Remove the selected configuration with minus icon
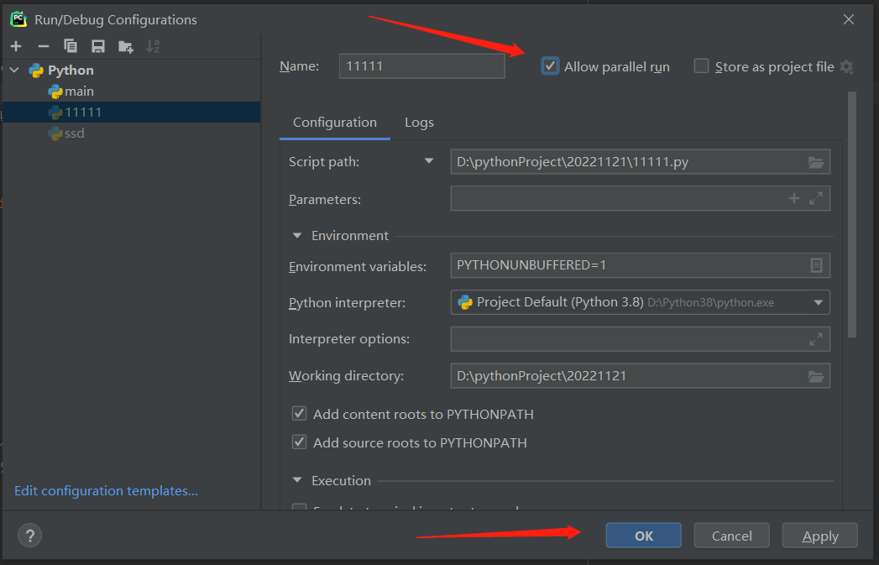 (44, 46)
